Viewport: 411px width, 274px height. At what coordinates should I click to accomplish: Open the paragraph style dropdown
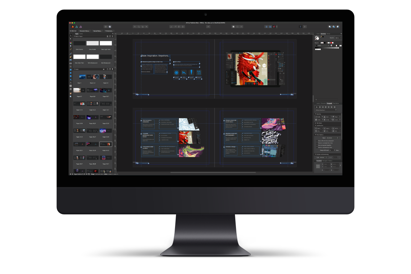[326, 110]
